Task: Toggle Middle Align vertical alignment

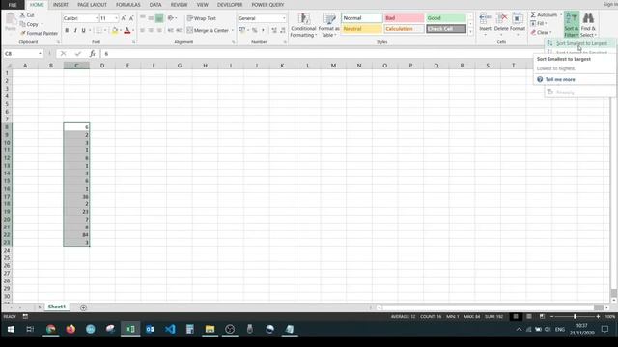Action: [151, 18]
